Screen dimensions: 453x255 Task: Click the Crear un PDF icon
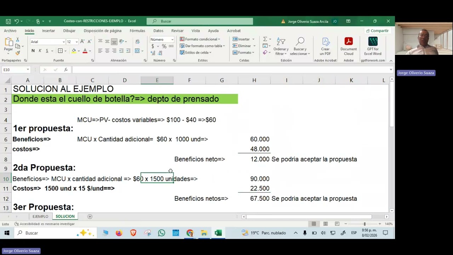coord(325,47)
